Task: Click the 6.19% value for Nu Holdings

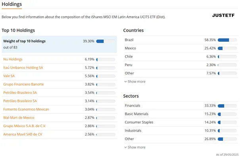Action: [x=90, y=59]
